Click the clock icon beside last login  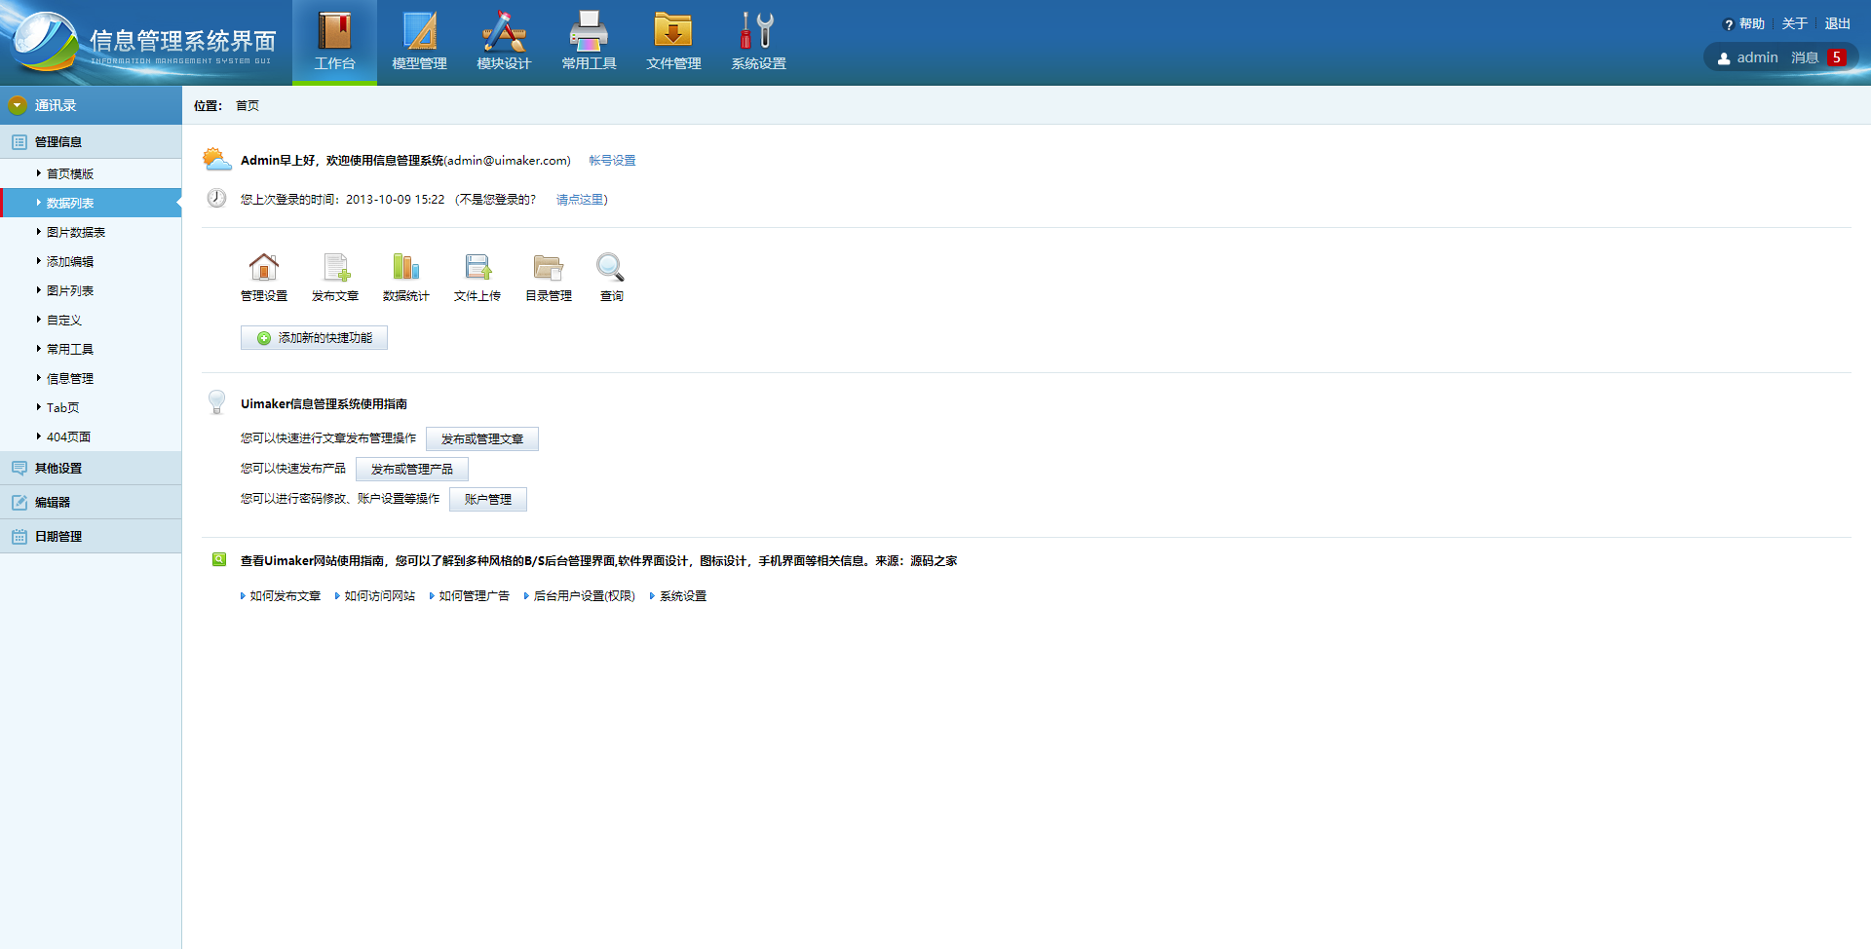tap(216, 198)
